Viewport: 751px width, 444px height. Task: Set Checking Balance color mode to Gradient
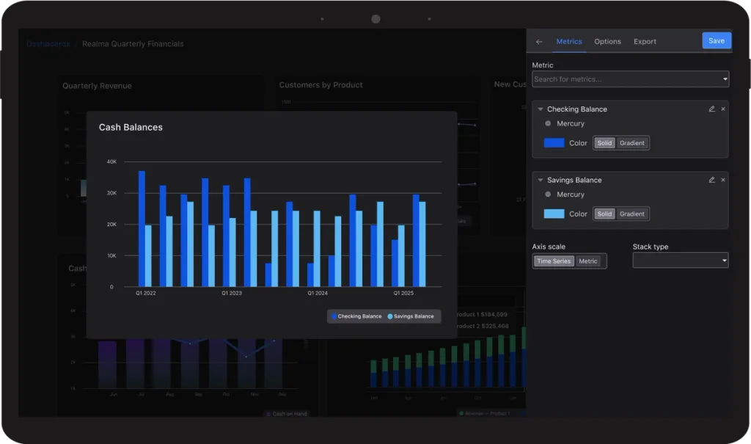point(631,143)
